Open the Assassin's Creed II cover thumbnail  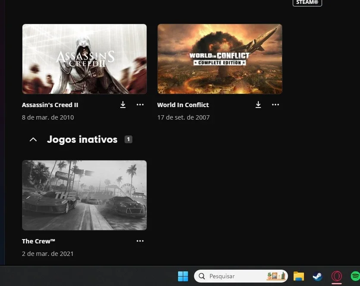85,59
